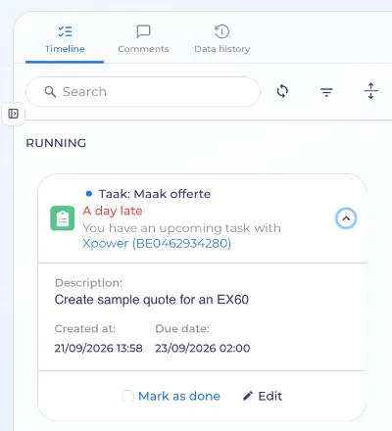392x431 pixels.
Task: Open the filter list icon
Action: [x=326, y=92]
